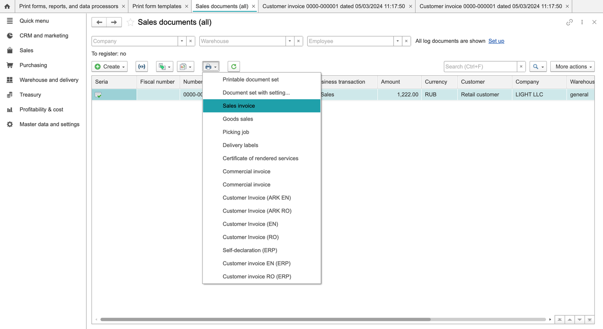Open Warehouse and delivery section
Screen dimensions: 603x329
coord(49,80)
